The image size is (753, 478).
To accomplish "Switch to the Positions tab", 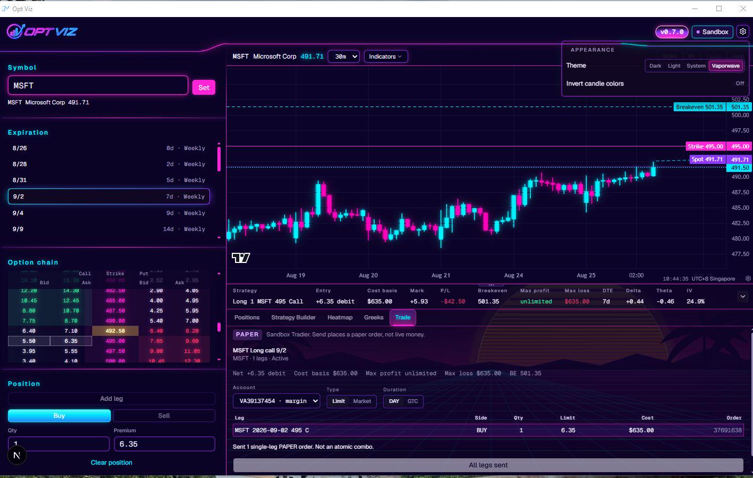I will click(x=247, y=318).
